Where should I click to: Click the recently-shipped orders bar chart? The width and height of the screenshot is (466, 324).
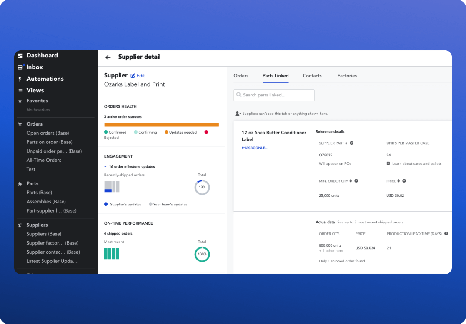[x=112, y=187]
